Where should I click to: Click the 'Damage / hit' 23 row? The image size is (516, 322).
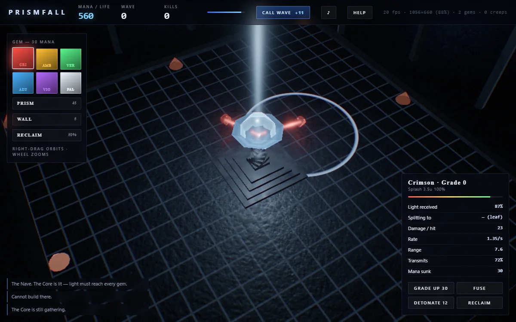455,228
